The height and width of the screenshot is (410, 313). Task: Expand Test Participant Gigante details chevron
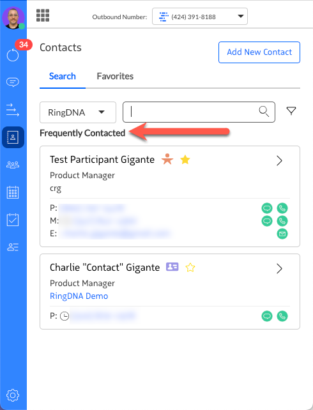pyautogui.click(x=279, y=160)
